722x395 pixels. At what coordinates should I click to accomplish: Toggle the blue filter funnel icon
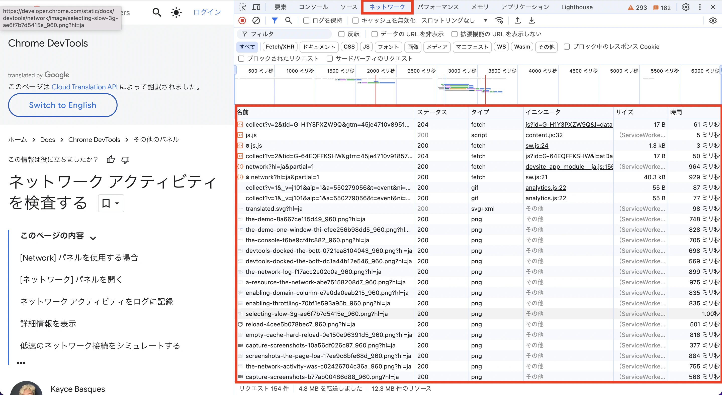point(275,21)
